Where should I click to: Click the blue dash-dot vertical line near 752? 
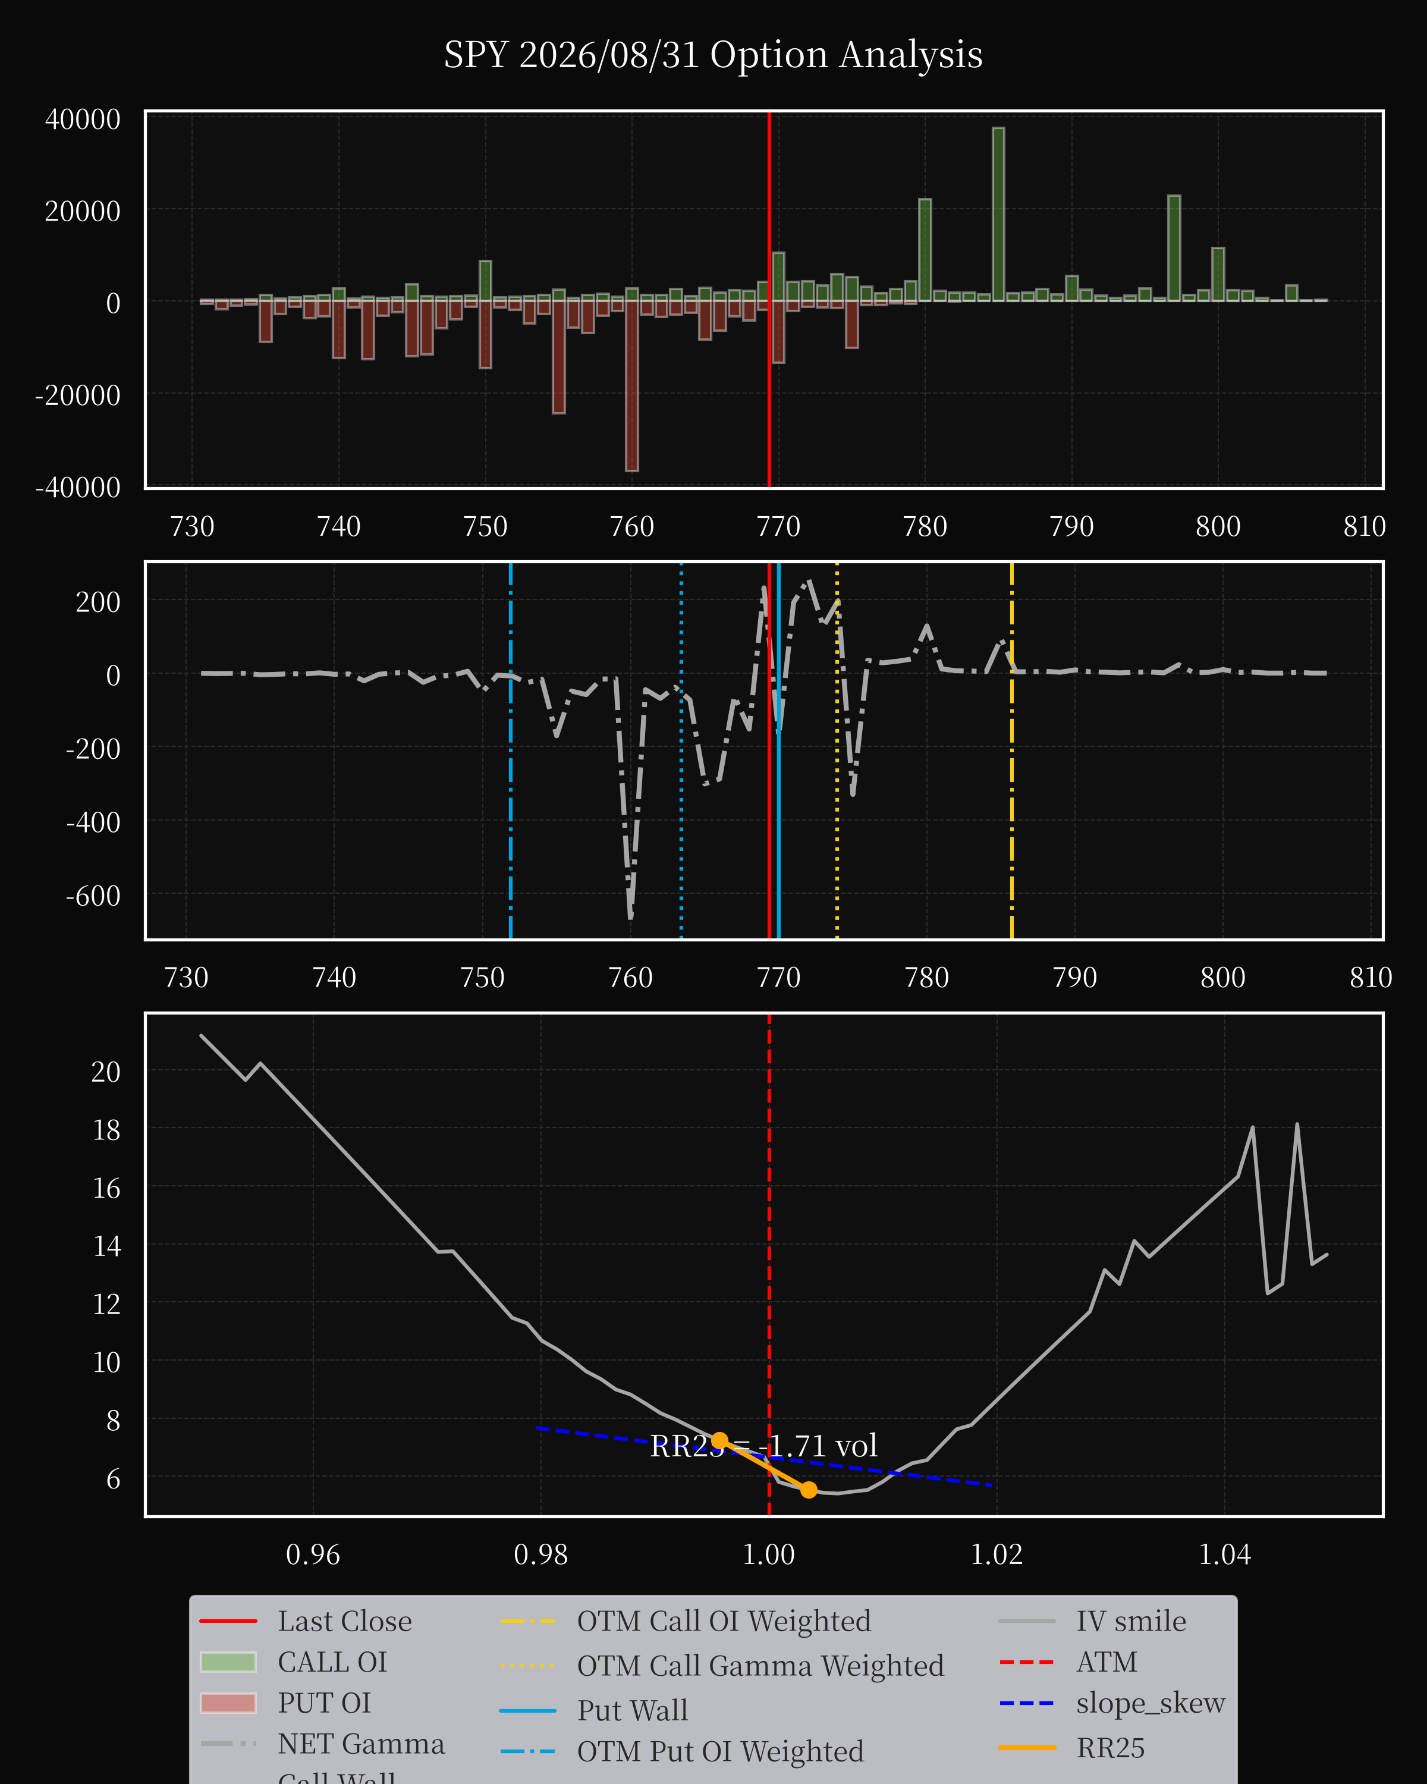(x=510, y=750)
